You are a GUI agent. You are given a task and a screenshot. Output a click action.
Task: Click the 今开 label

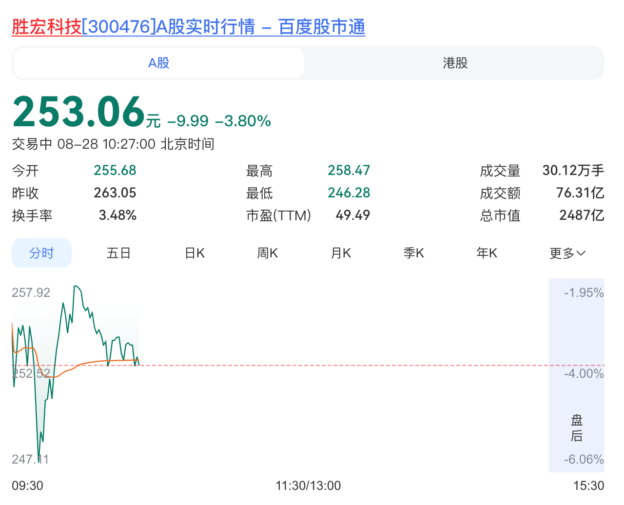25,171
